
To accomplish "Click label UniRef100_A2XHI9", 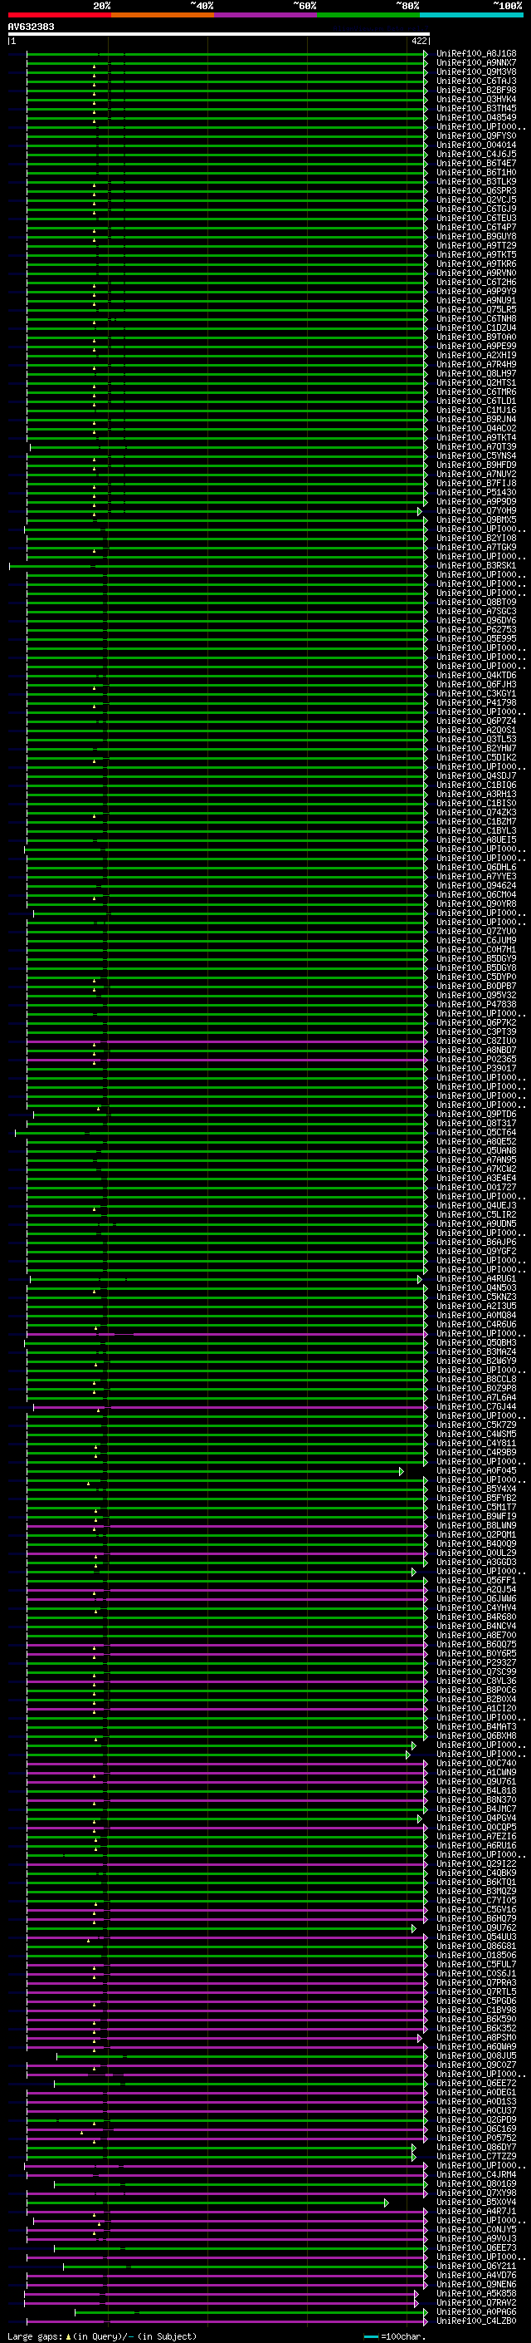I will click(476, 356).
